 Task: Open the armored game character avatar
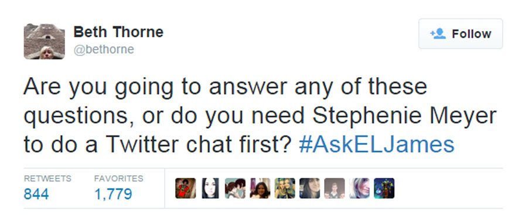point(384,188)
